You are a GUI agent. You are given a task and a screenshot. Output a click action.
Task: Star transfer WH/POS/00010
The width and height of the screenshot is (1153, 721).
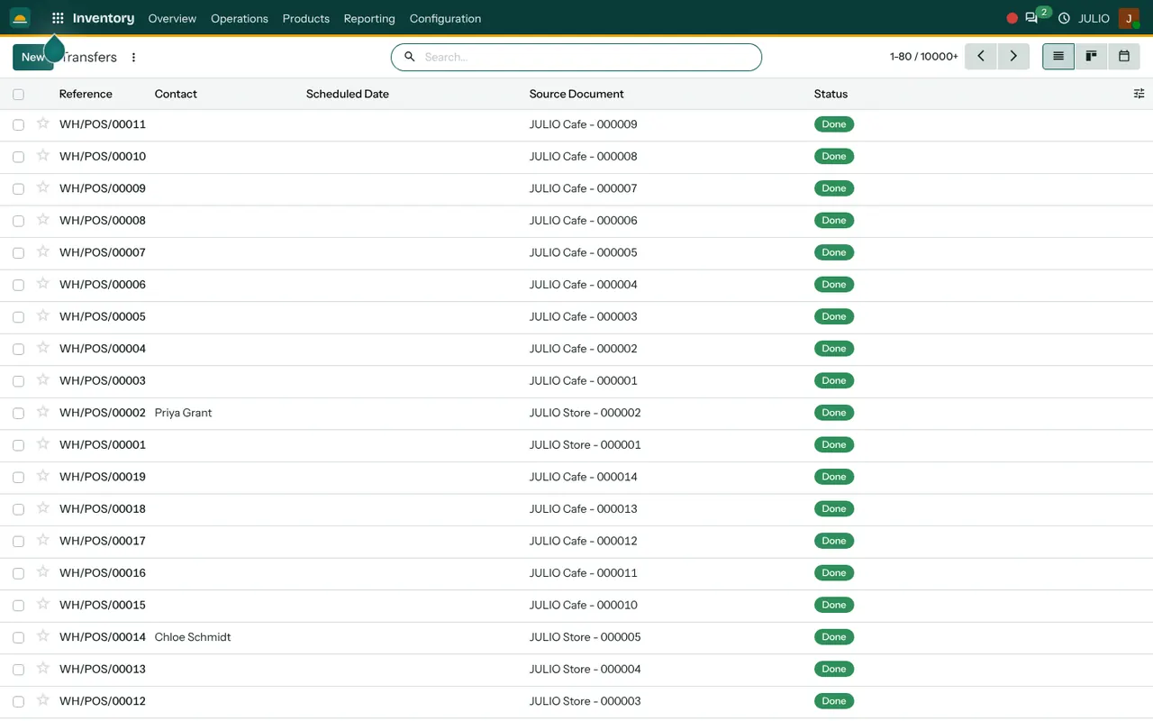42,155
